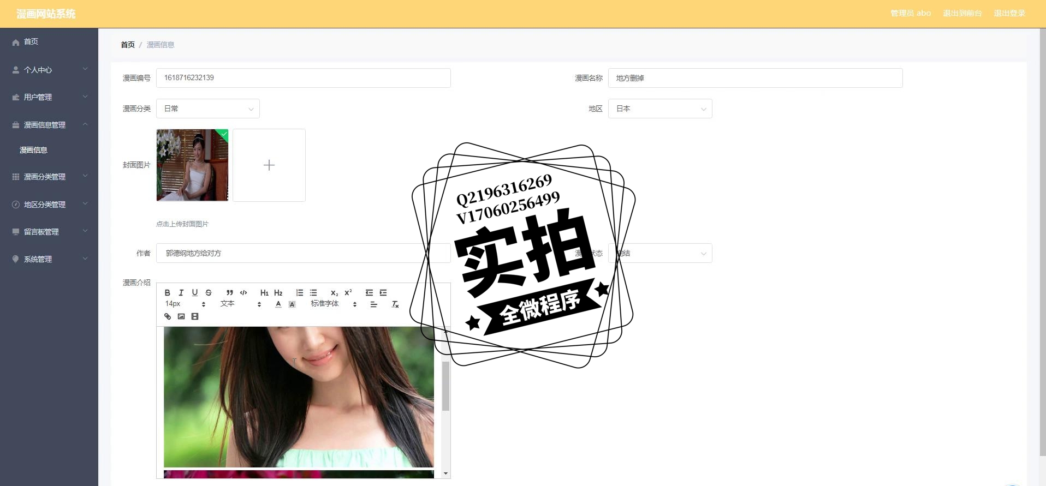
Task: Expand the 用户管理 sidebar menu
Action: pos(49,97)
